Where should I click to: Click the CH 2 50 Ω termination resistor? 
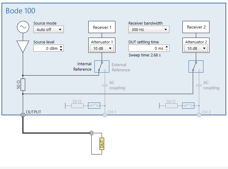click(x=172, y=106)
